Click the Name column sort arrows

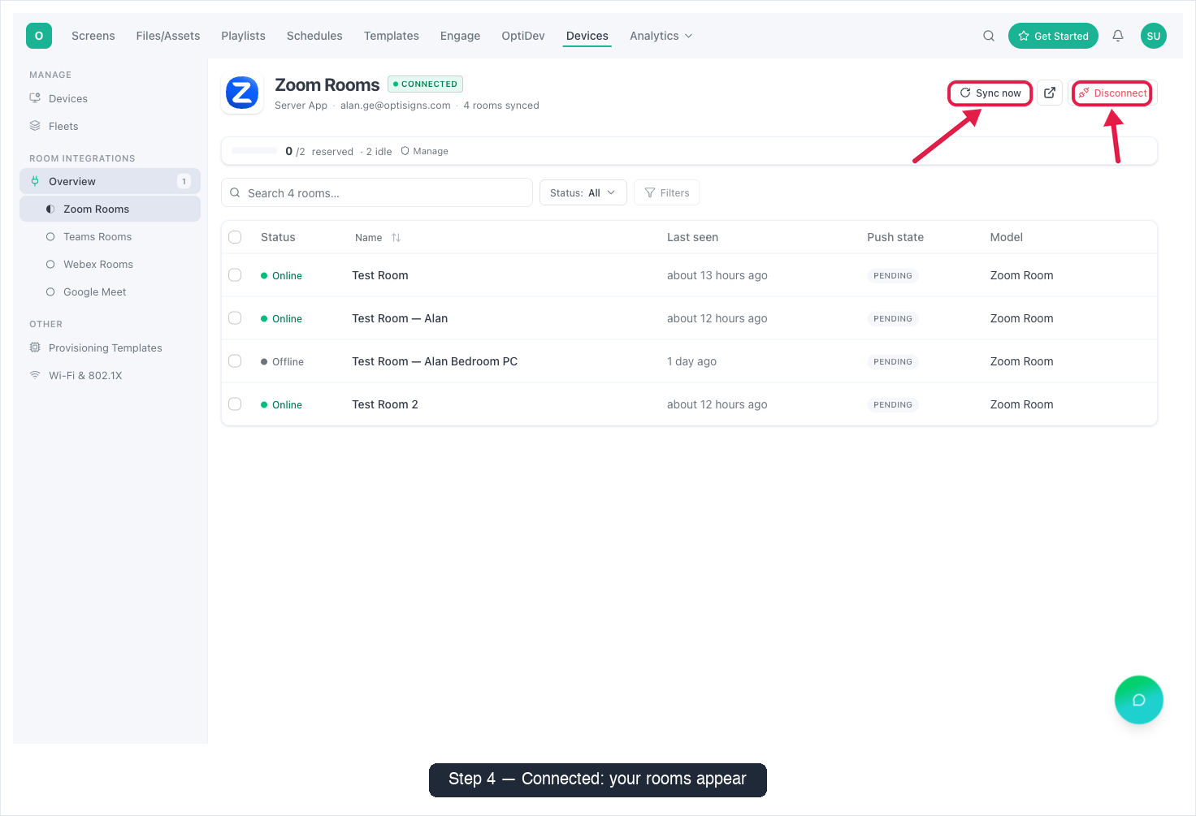tap(396, 238)
